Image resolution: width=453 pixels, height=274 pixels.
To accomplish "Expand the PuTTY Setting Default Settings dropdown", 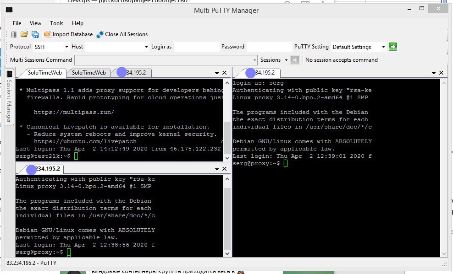I will point(383,47).
